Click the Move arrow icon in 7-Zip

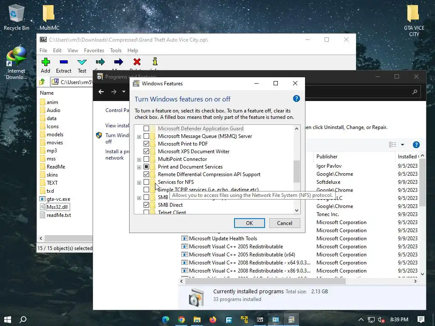pos(119,62)
